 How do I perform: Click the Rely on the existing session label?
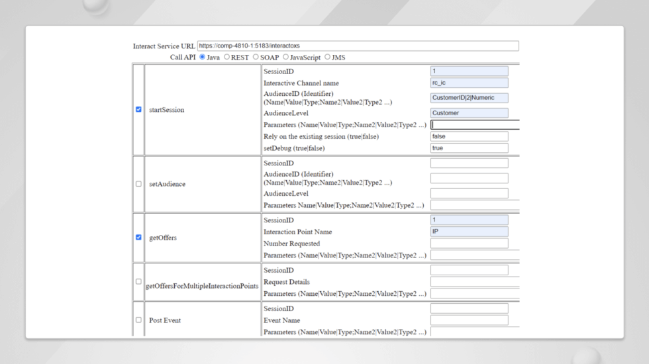coord(321,136)
